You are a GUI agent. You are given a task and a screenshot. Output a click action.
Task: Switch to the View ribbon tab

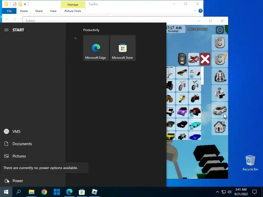[x=53, y=11]
